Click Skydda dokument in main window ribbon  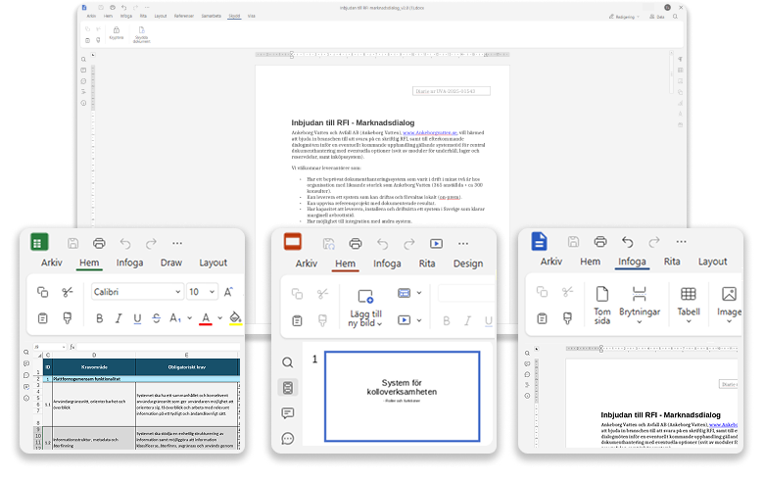[x=141, y=35]
